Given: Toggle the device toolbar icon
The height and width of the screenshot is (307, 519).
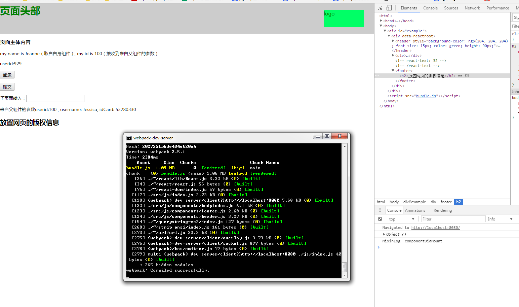Looking at the screenshot, I should [389, 8].
